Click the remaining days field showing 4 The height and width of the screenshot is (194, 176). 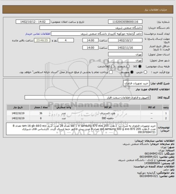tap(66, 40)
